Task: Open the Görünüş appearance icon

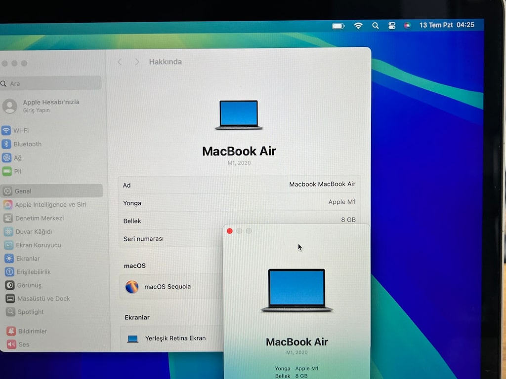Action: 10,285
